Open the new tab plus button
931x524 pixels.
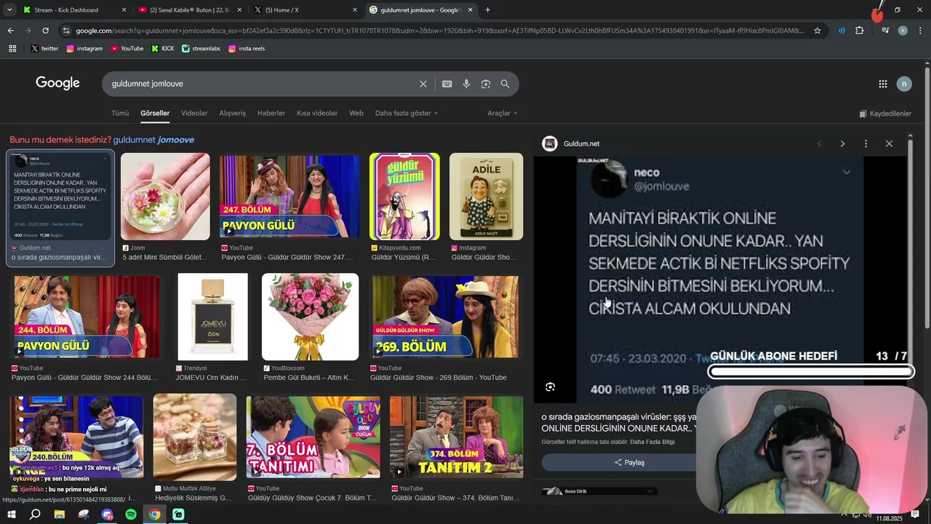[487, 10]
